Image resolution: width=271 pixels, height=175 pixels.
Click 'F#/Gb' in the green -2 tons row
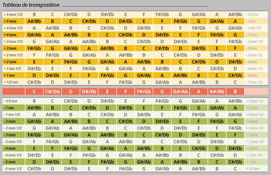[217, 121]
